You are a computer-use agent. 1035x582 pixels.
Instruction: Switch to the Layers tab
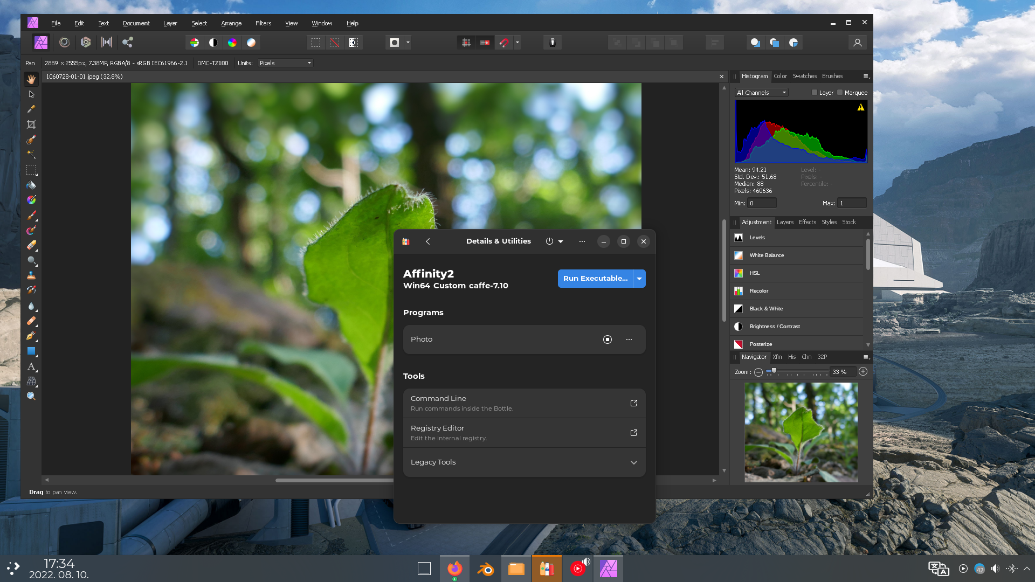coord(785,222)
